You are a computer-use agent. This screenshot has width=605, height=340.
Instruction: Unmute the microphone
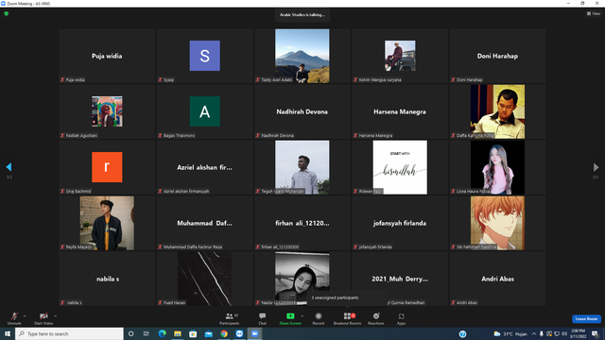14,318
